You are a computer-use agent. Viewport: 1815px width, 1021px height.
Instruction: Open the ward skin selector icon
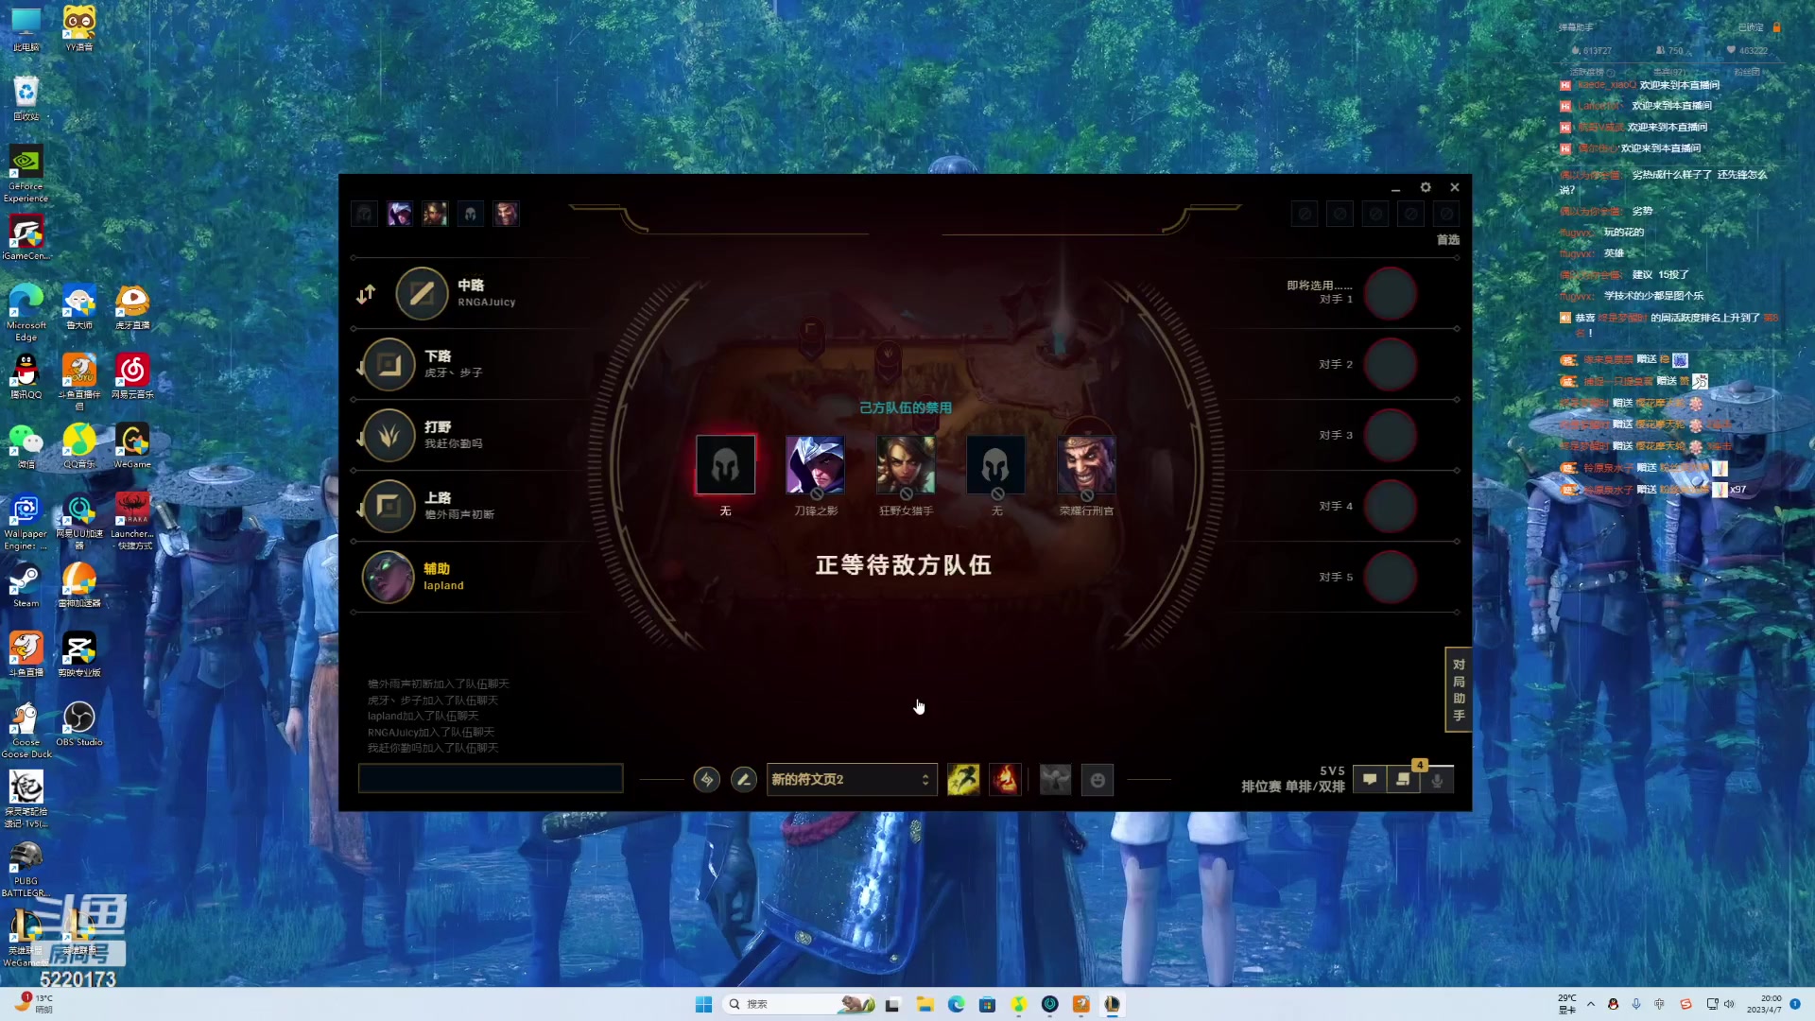[x=1055, y=780]
